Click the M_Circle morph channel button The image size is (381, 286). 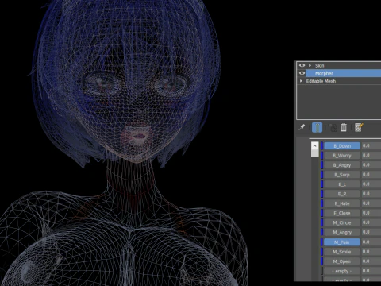pos(342,222)
